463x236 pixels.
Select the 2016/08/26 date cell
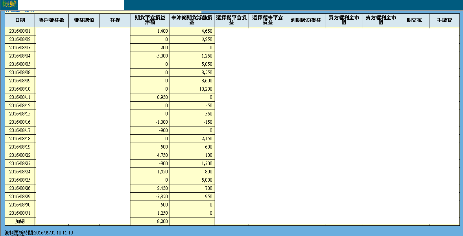(20, 188)
